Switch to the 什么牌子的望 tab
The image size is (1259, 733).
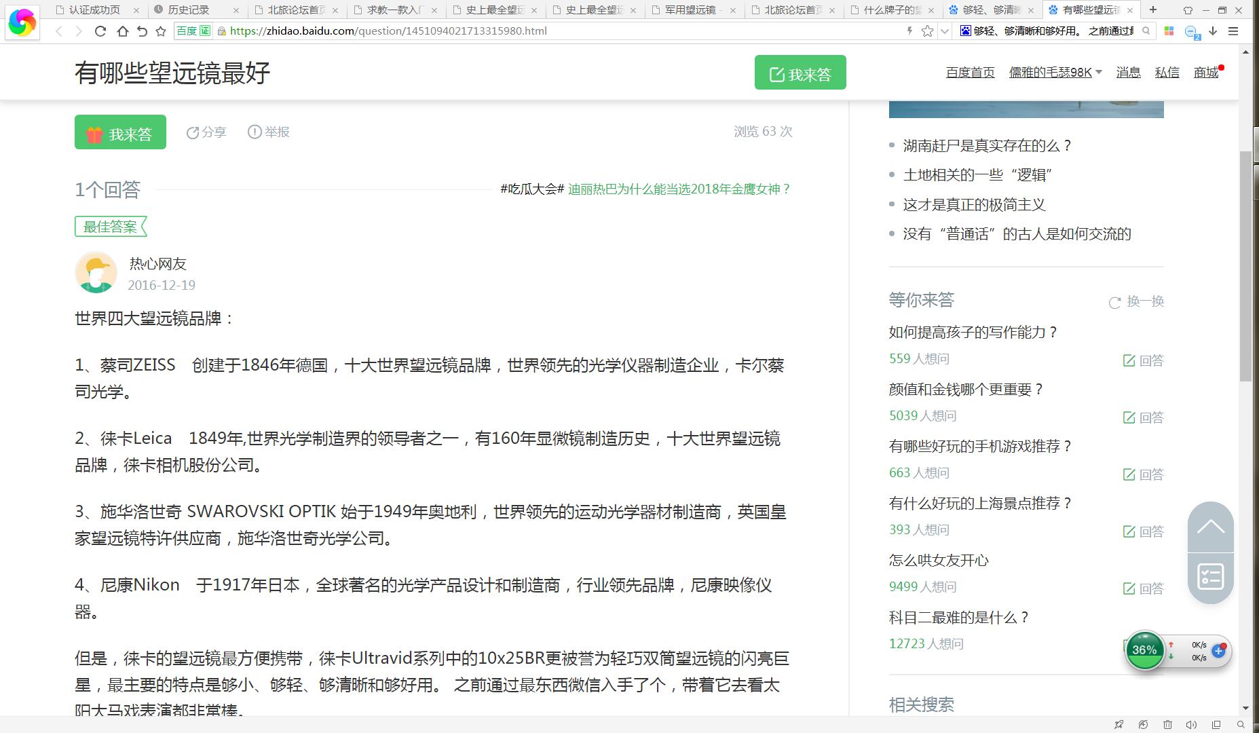click(892, 10)
